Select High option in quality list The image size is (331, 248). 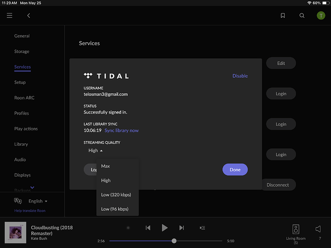pyautogui.click(x=118, y=181)
